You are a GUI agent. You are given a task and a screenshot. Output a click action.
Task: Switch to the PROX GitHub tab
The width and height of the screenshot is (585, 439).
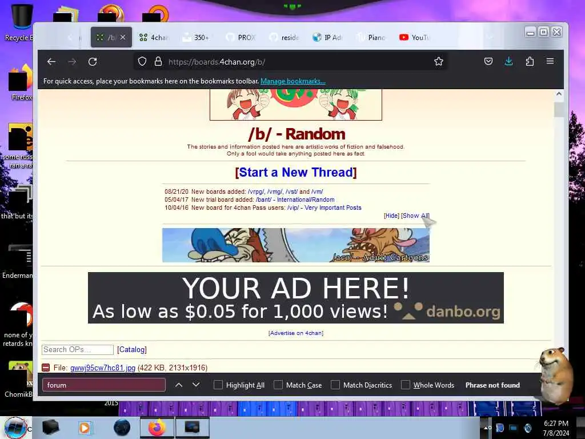coord(241,37)
